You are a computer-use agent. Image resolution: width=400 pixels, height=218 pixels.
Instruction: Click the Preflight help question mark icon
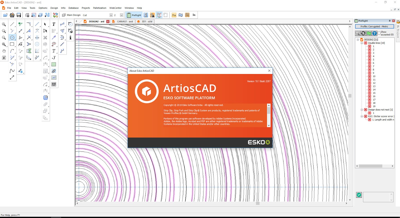point(374,33)
